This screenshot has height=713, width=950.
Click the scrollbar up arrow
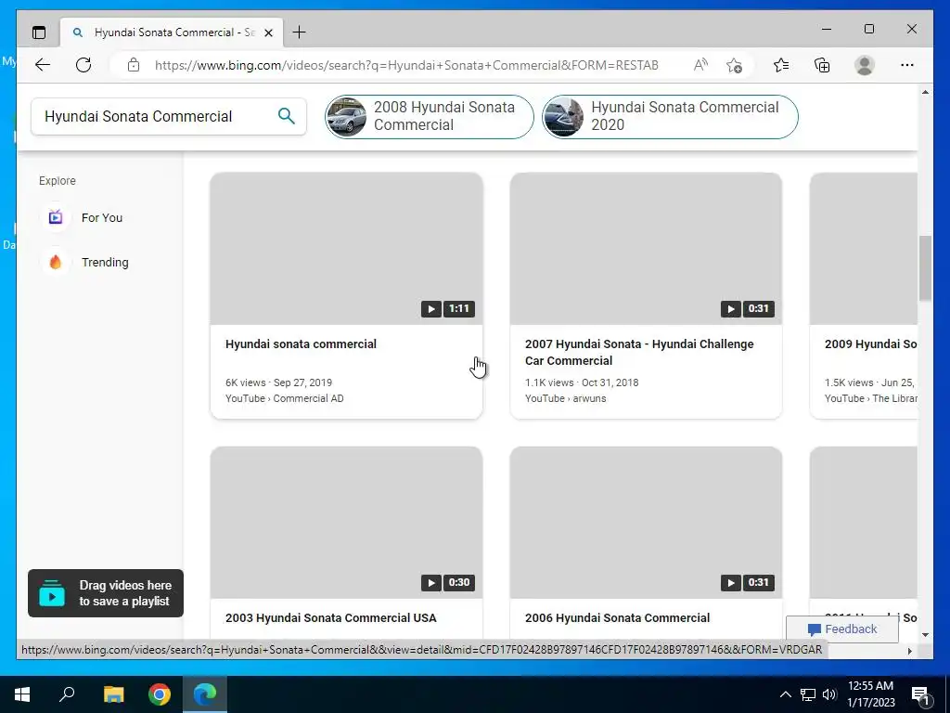click(925, 92)
